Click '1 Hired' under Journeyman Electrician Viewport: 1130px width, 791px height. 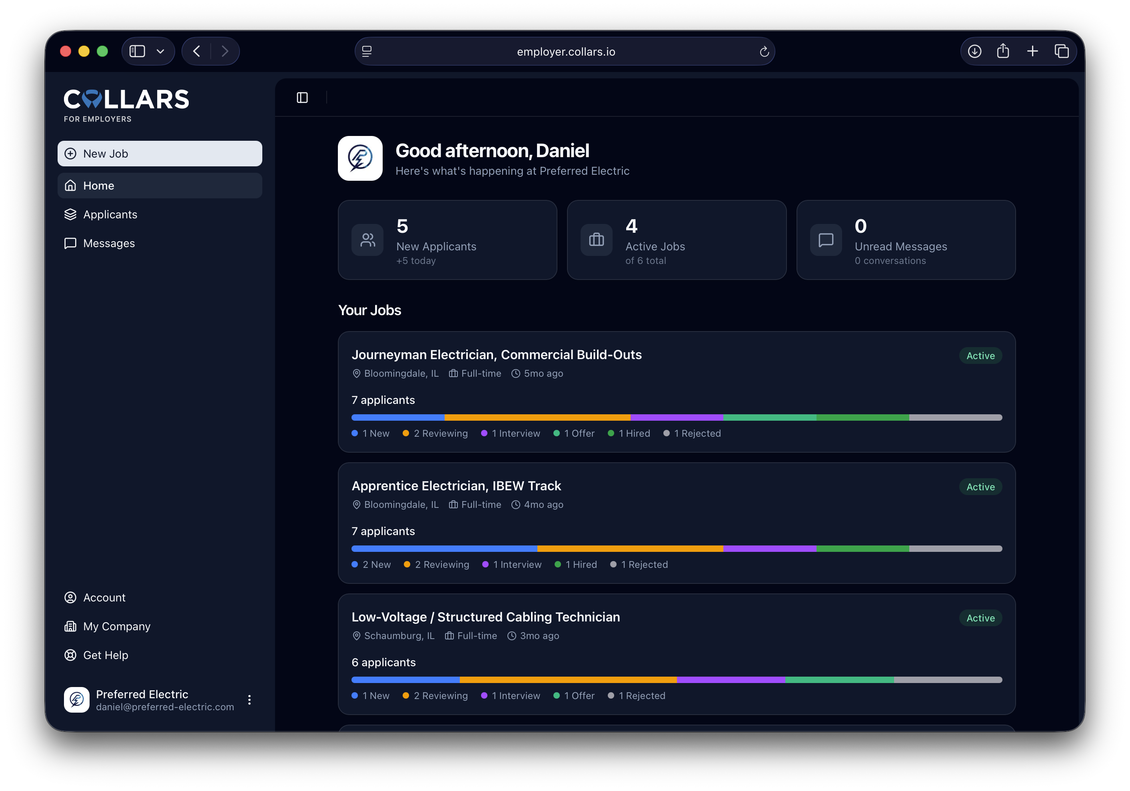point(629,433)
